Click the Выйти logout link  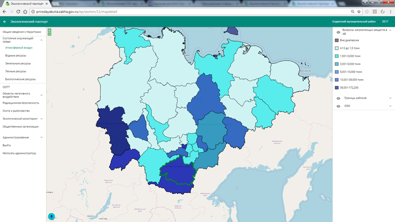pos(7,145)
